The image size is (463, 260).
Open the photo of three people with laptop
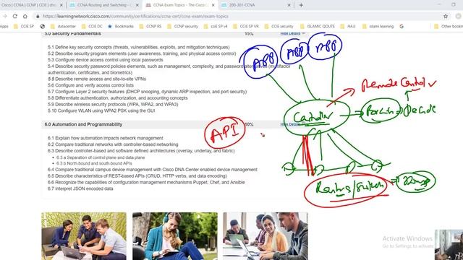pos(84,236)
